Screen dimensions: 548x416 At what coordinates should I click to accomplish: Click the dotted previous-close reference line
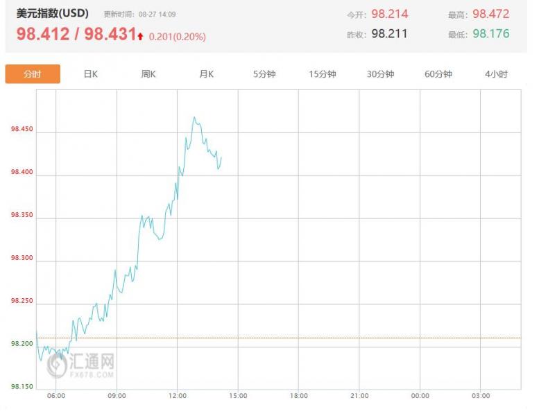pos(279,338)
